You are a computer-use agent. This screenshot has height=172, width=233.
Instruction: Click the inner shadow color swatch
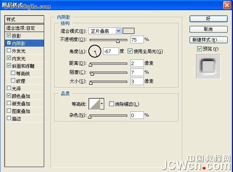click(x=128, y=31)
